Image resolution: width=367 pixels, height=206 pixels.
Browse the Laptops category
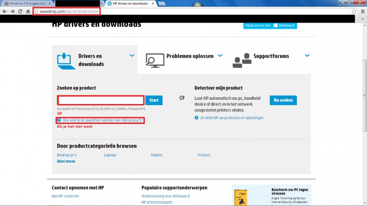110,155
